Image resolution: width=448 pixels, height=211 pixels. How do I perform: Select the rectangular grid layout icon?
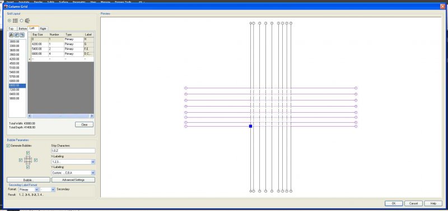click(16, 21)
